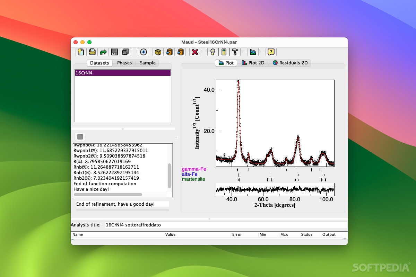
Task: Click the Max column header
Action: [x=289, y=234]
